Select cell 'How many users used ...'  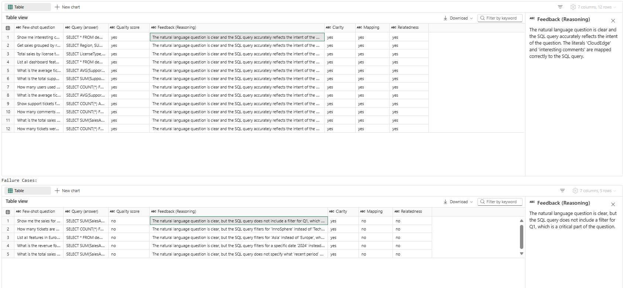coord(39,87)
